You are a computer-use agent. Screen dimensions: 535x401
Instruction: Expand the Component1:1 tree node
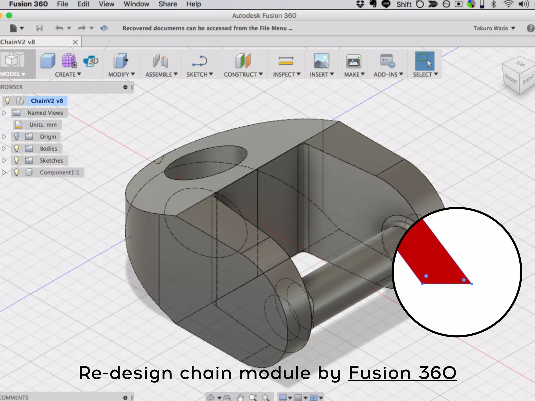tap(4, 172)
